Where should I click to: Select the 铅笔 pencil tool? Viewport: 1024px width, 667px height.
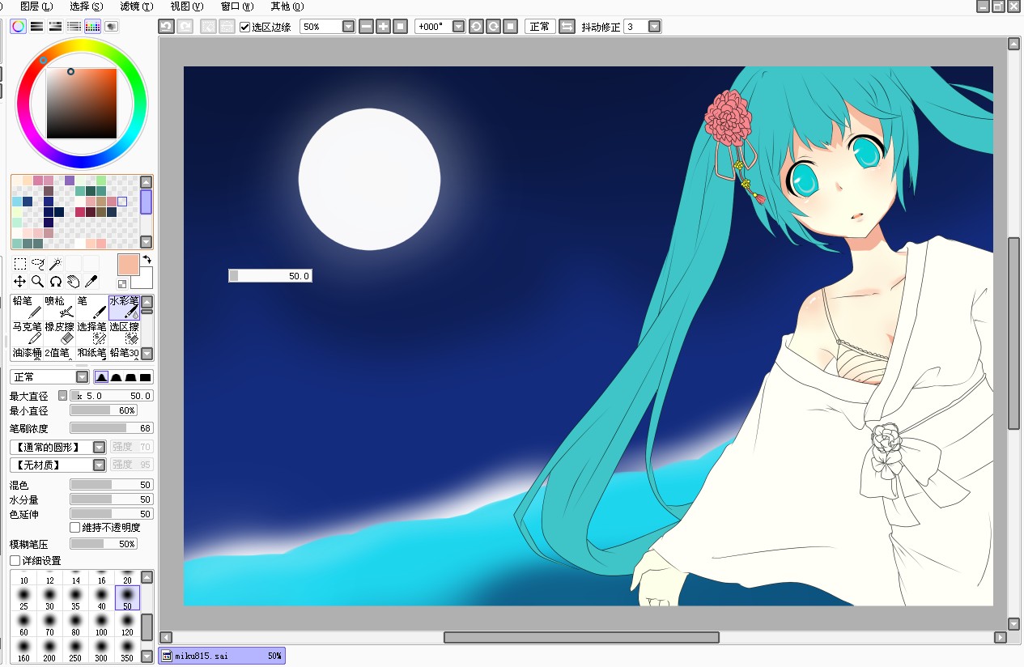[x=27, y=307]
